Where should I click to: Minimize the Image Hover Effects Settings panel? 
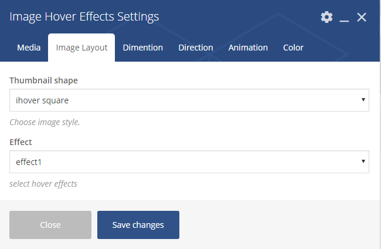click(x=345, y=18)
